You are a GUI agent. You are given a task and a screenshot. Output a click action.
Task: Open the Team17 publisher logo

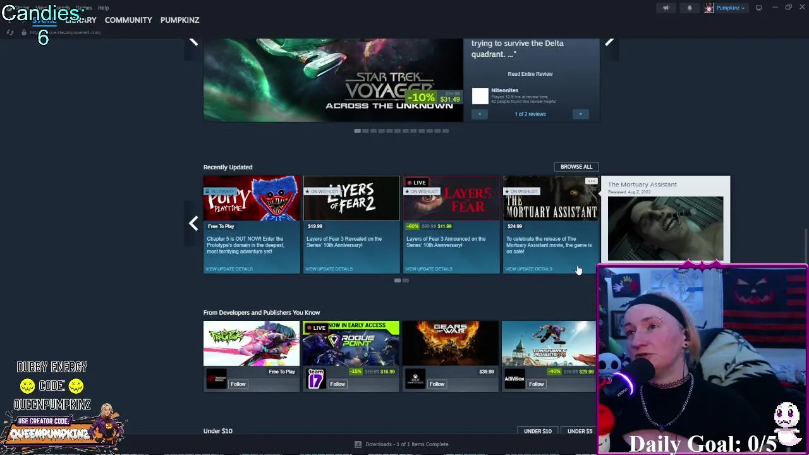click(x=315, y=379)
